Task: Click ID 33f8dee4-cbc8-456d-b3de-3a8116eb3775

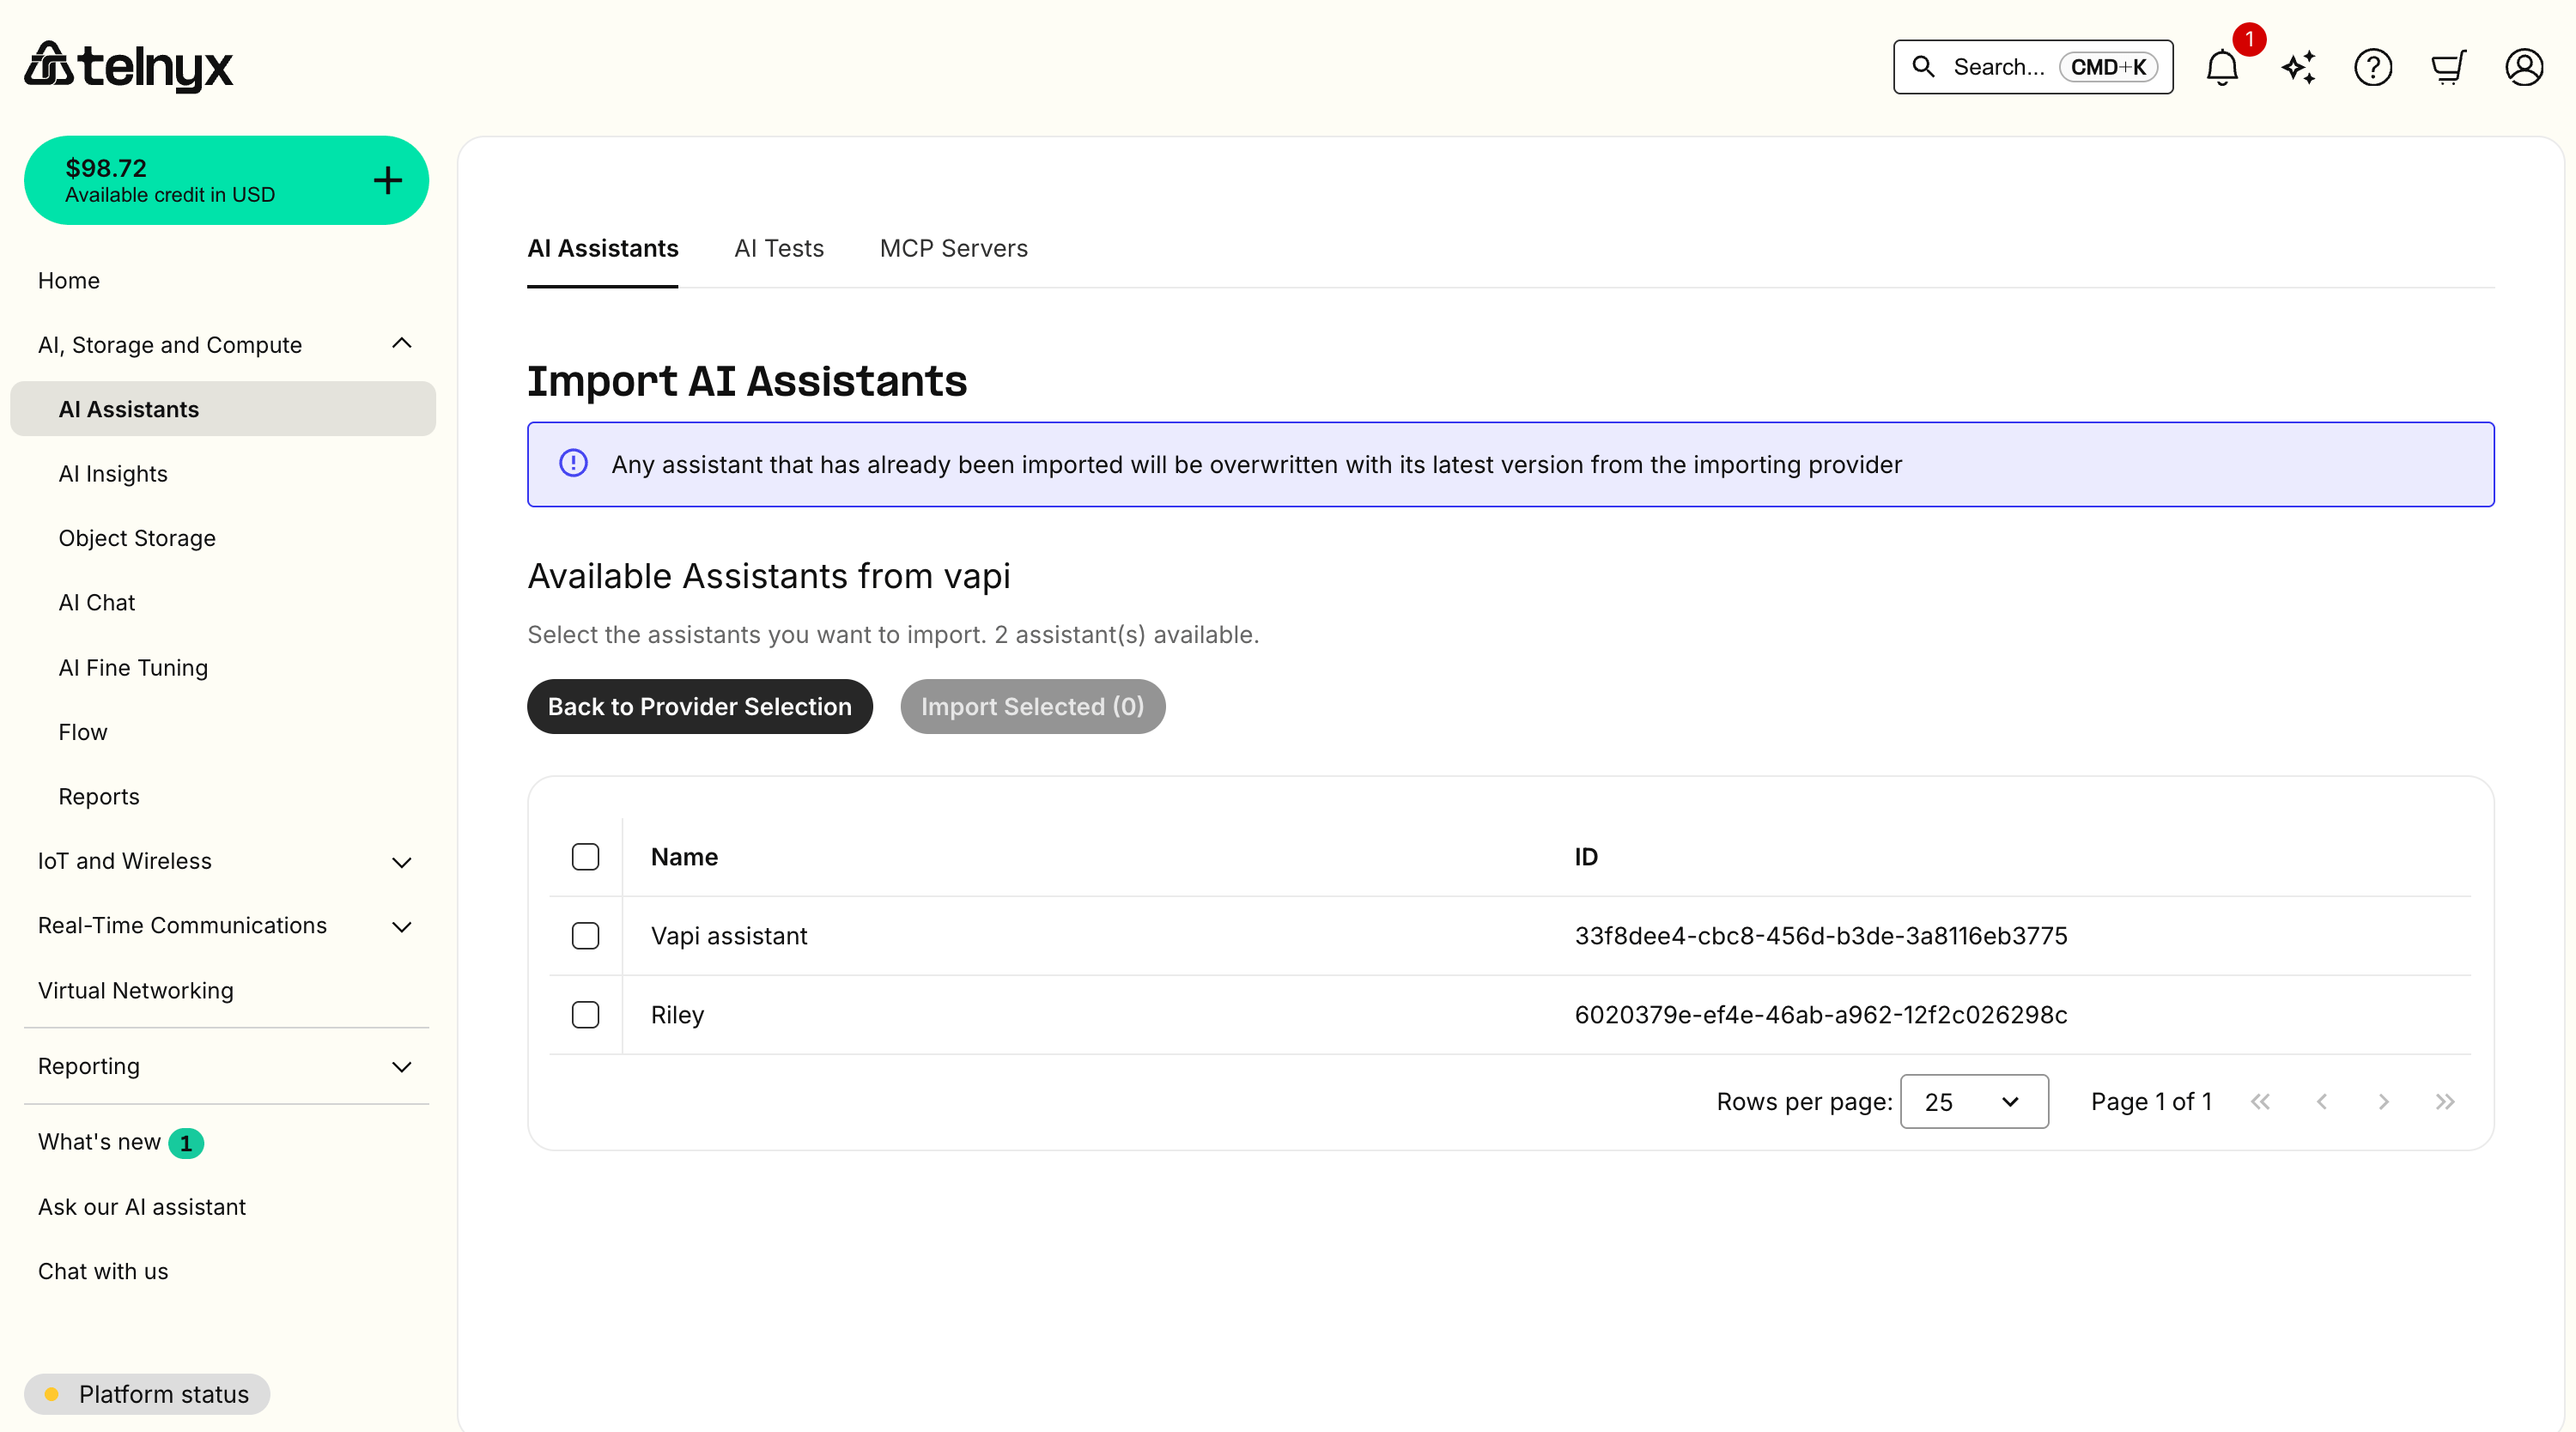Action: pyautogui.click(x=1821, y=935)
